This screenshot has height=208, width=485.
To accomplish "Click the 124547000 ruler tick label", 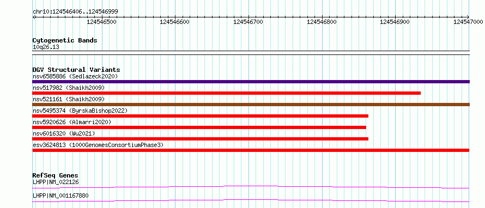I will [468, 22].
